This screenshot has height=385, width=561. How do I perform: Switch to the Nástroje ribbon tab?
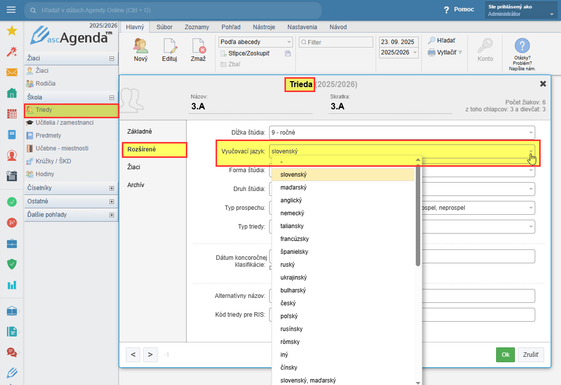point(264,27)
